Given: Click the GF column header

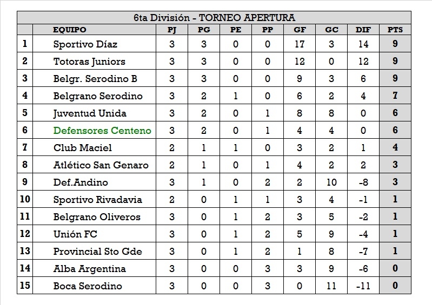Looking at the screenshot, I should tap(300, 30).
